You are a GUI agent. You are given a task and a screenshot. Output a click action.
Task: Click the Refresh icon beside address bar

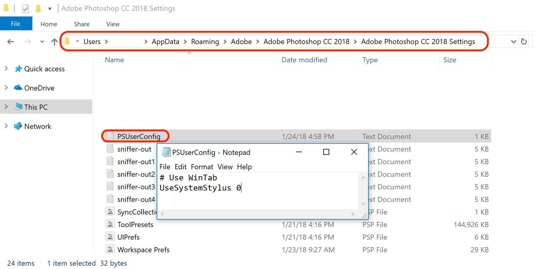point(524,41)
